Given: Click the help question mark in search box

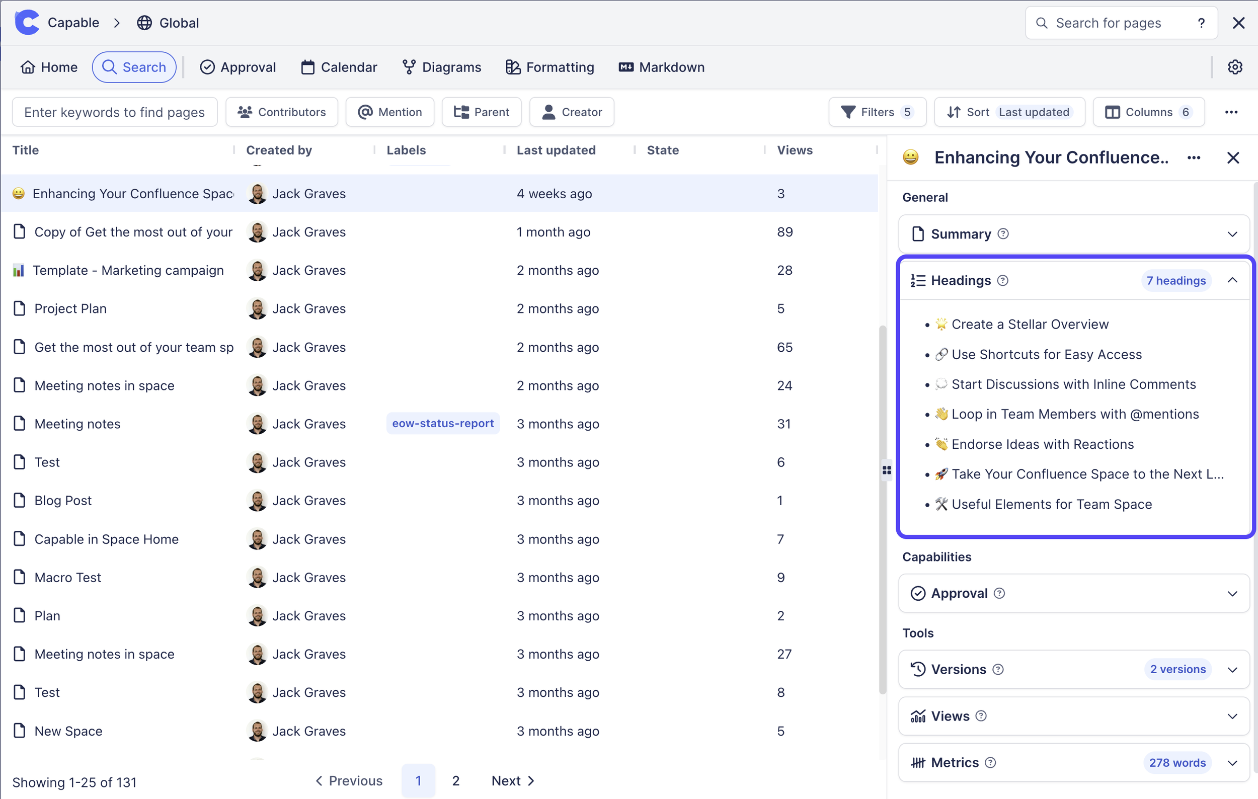Looking at the screenshot, I should tap(1201, 23).
